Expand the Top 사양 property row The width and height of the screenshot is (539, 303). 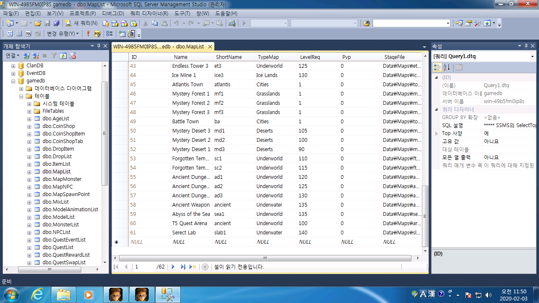[436, 133]
